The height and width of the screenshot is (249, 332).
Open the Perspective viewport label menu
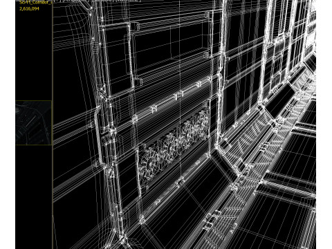click(76, 1)
